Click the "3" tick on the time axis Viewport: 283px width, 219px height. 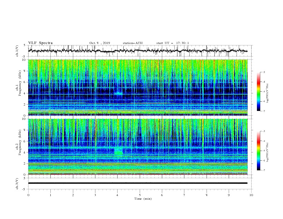[x=95, y=195]
